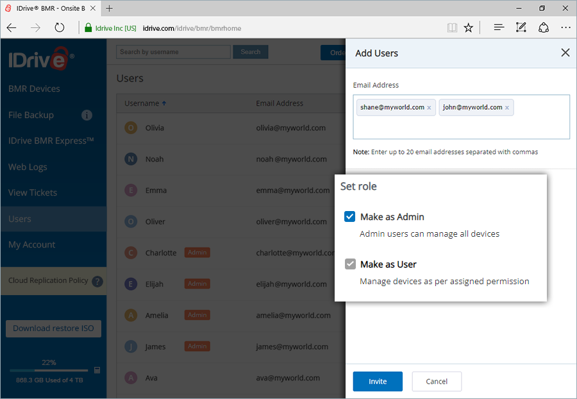Click the Search by username field
The image size is (577, 399).
pos(173,52)
